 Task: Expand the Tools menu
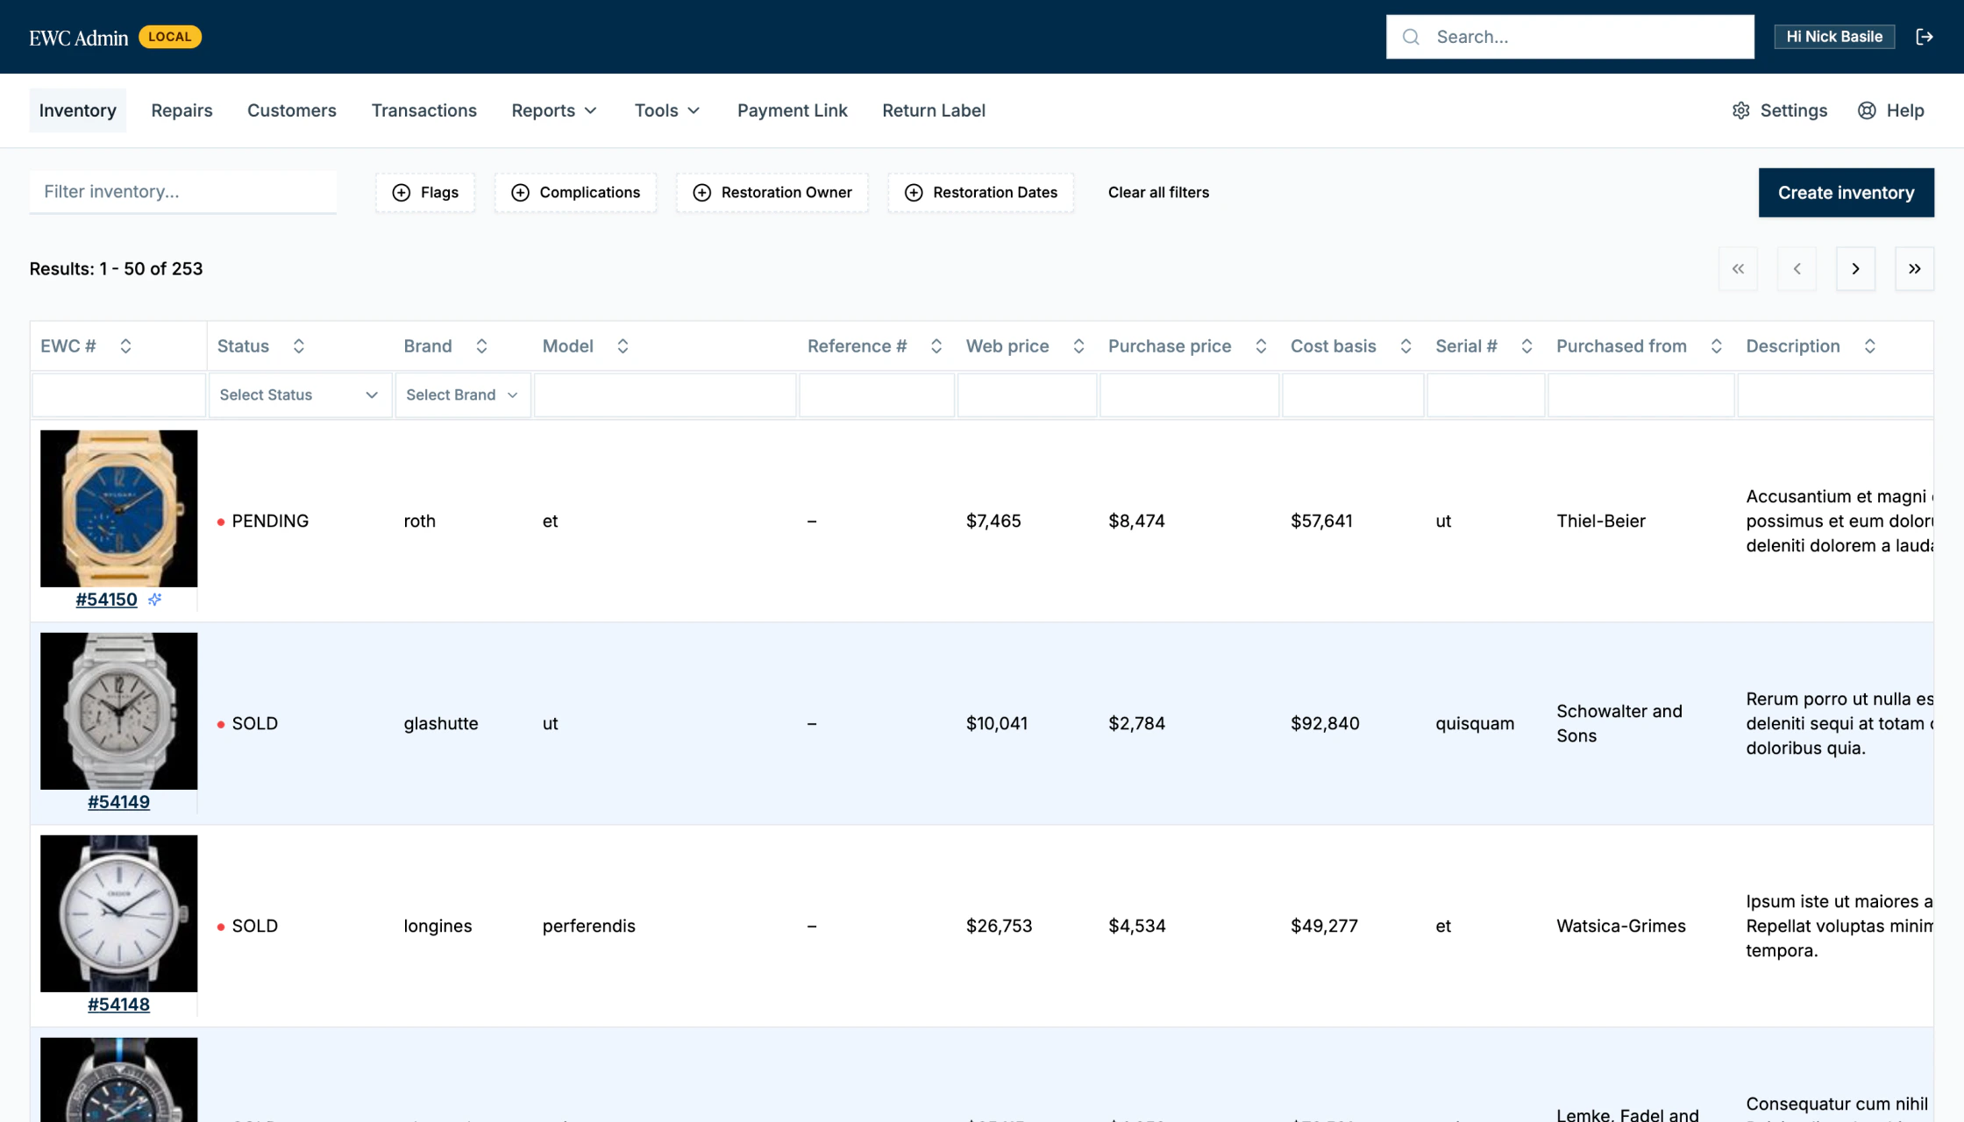pyautogui.click(x=667, y=110)
